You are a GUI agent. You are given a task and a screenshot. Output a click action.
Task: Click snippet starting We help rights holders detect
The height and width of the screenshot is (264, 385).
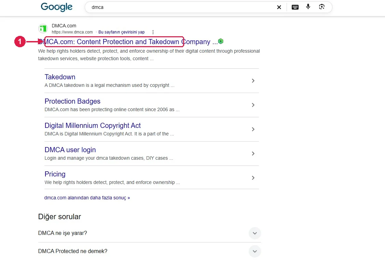pyautogui.click(x=149, y=55)
